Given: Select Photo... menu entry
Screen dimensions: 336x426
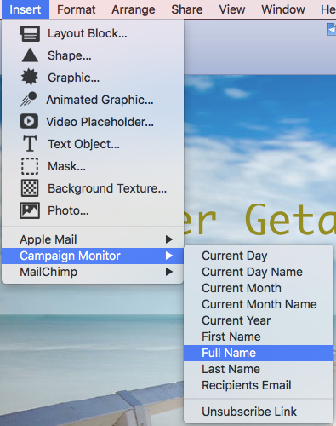Looking at the screenshot, I should [93, 210].
